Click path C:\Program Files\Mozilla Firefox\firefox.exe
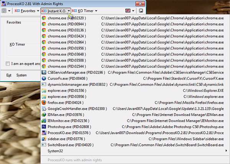 (x=189, y=103)
